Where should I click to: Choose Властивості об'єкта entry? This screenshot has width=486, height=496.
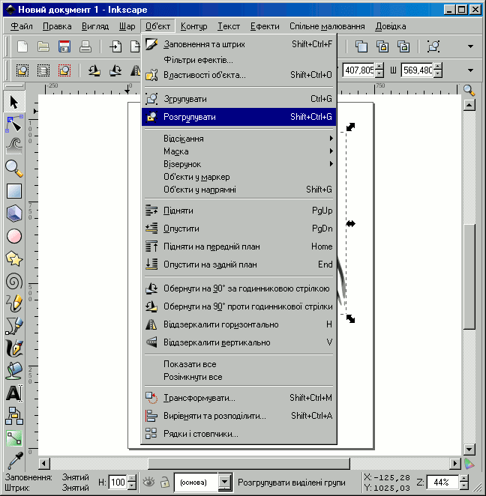(239, 75)
